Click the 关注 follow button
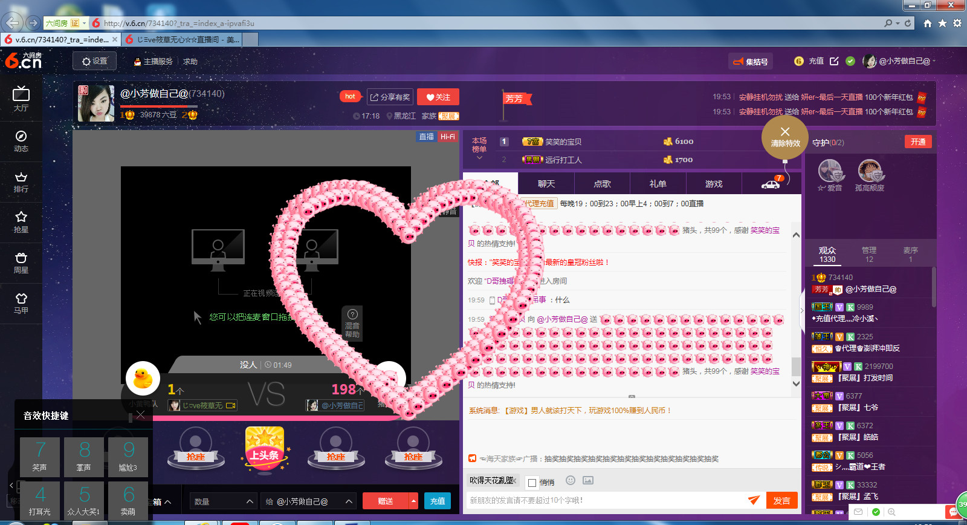 438,97
